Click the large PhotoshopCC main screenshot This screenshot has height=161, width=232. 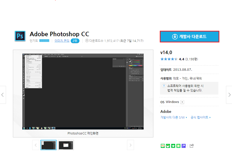83,91
